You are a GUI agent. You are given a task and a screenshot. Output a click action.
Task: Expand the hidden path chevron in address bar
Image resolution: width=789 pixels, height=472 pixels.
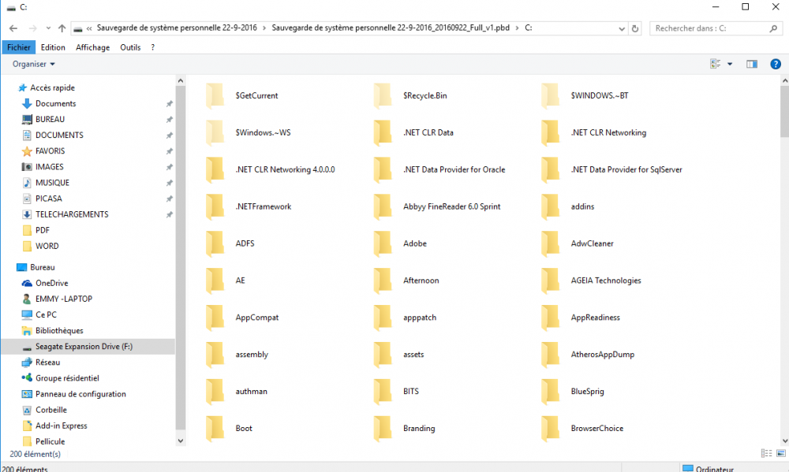pos(89,28)
